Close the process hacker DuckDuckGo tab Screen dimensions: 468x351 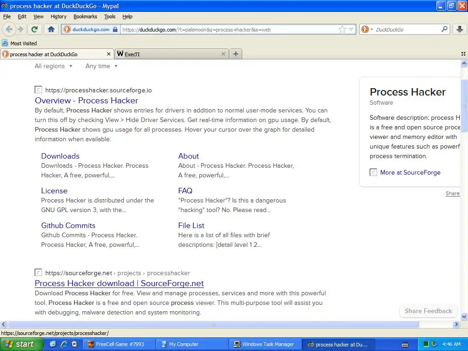[x=109, y=54]
